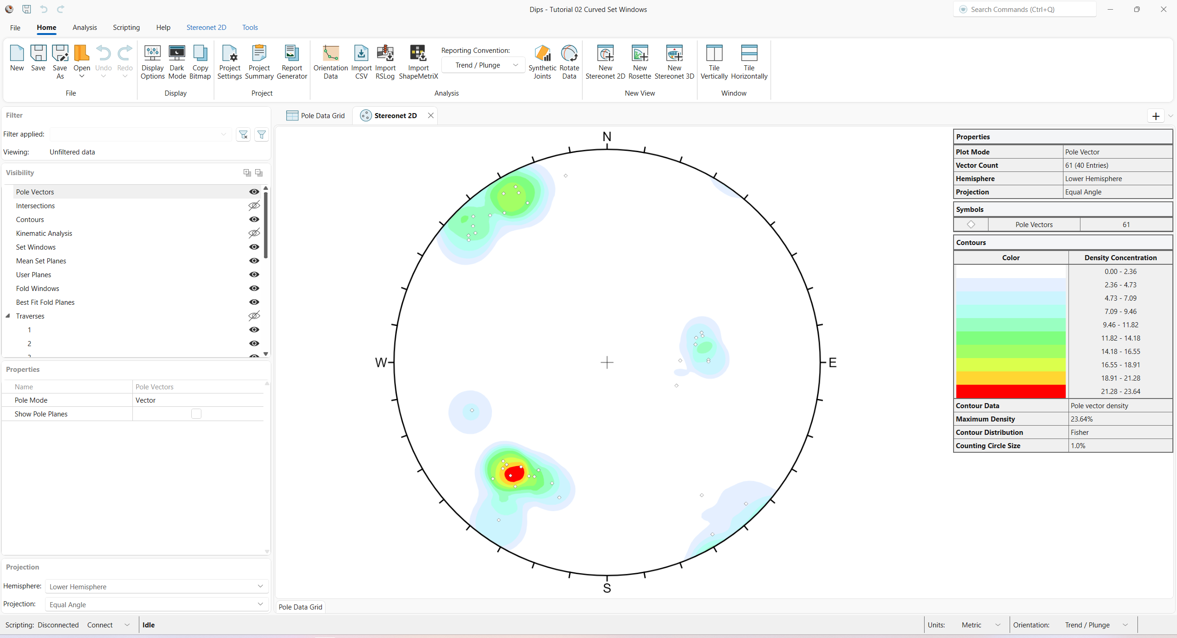Open the Reporting Convention dropdown

516,65
